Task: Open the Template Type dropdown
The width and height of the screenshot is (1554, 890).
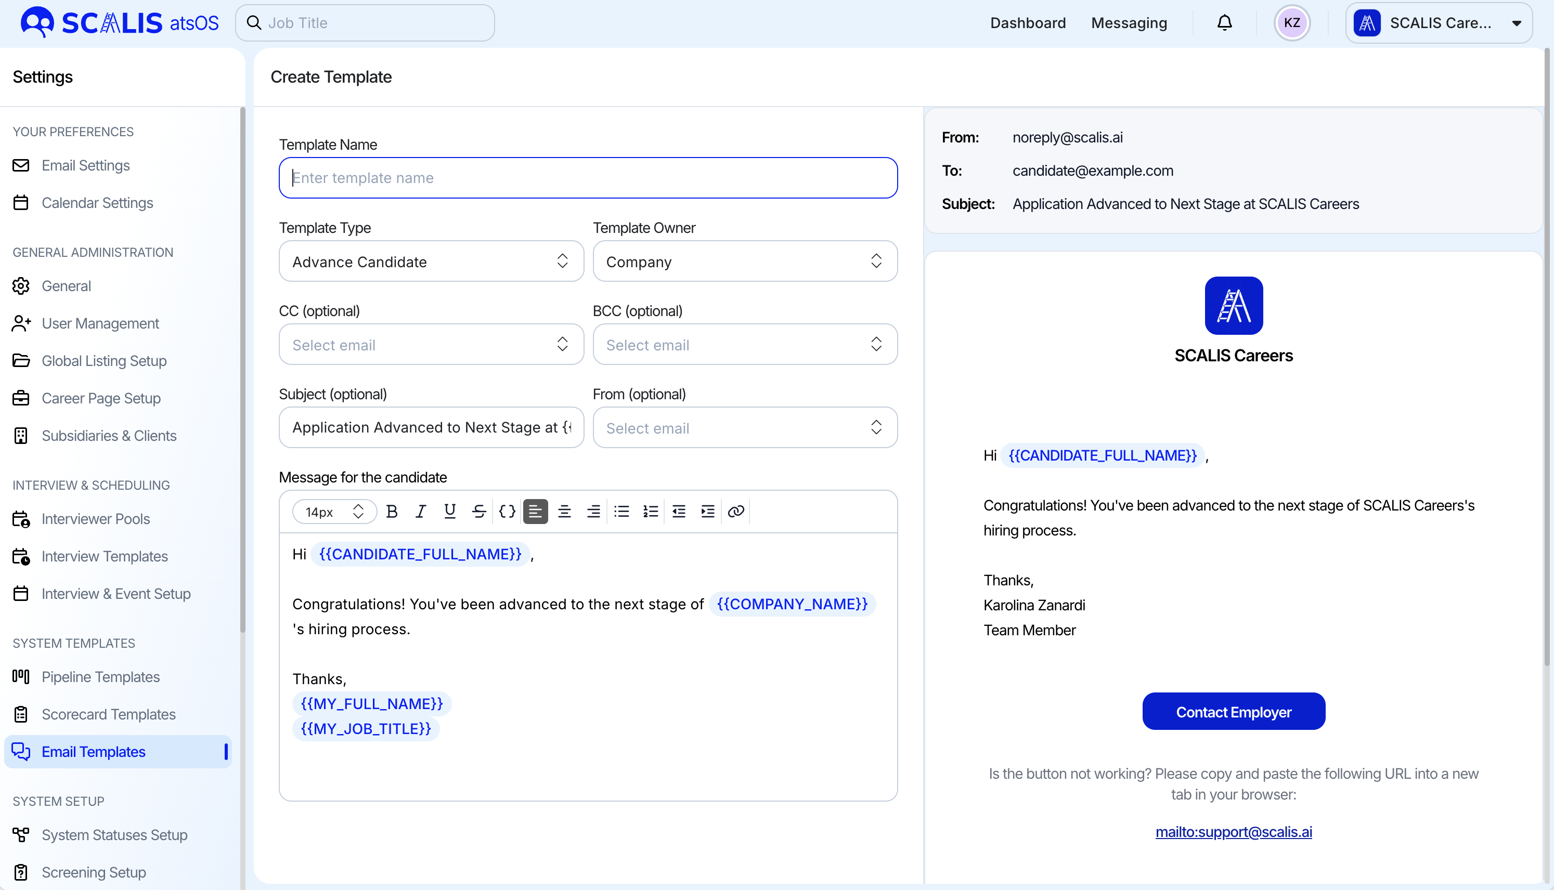Action: pyautogui.click(x=431, y=261)
